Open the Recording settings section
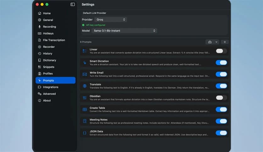The height and width of the screenshot is (152, 263). [55, 27]
